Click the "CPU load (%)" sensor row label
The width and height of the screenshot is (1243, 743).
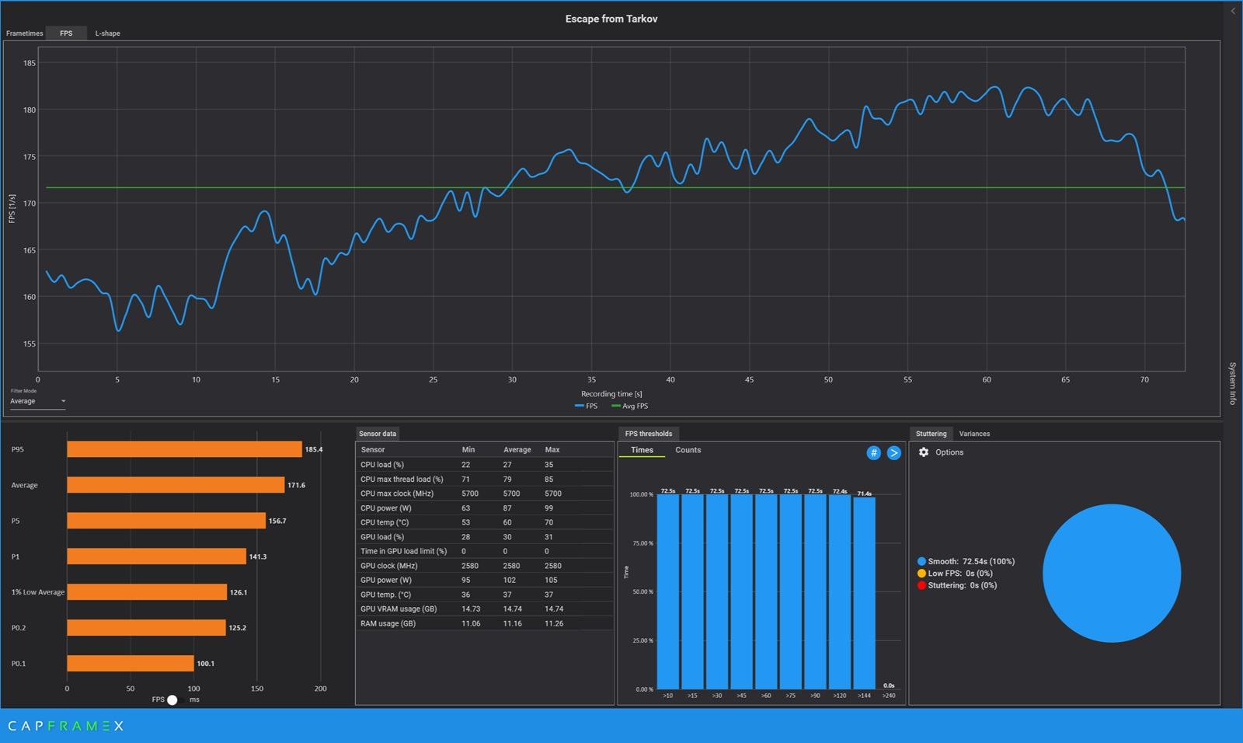pyautogui.click(x=382, y=465)
